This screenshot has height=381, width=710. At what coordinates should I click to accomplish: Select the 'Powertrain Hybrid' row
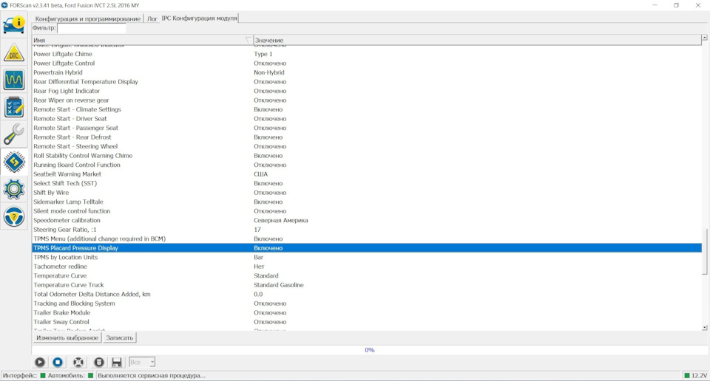tap(367, 72)
